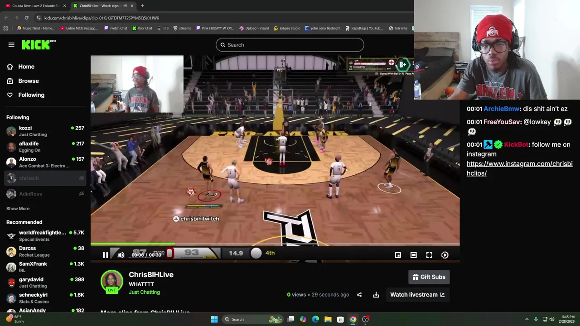The width and height of the screenshot is (580, 326).
Task: Click KickBot username in chat
Action: (516, 144)
